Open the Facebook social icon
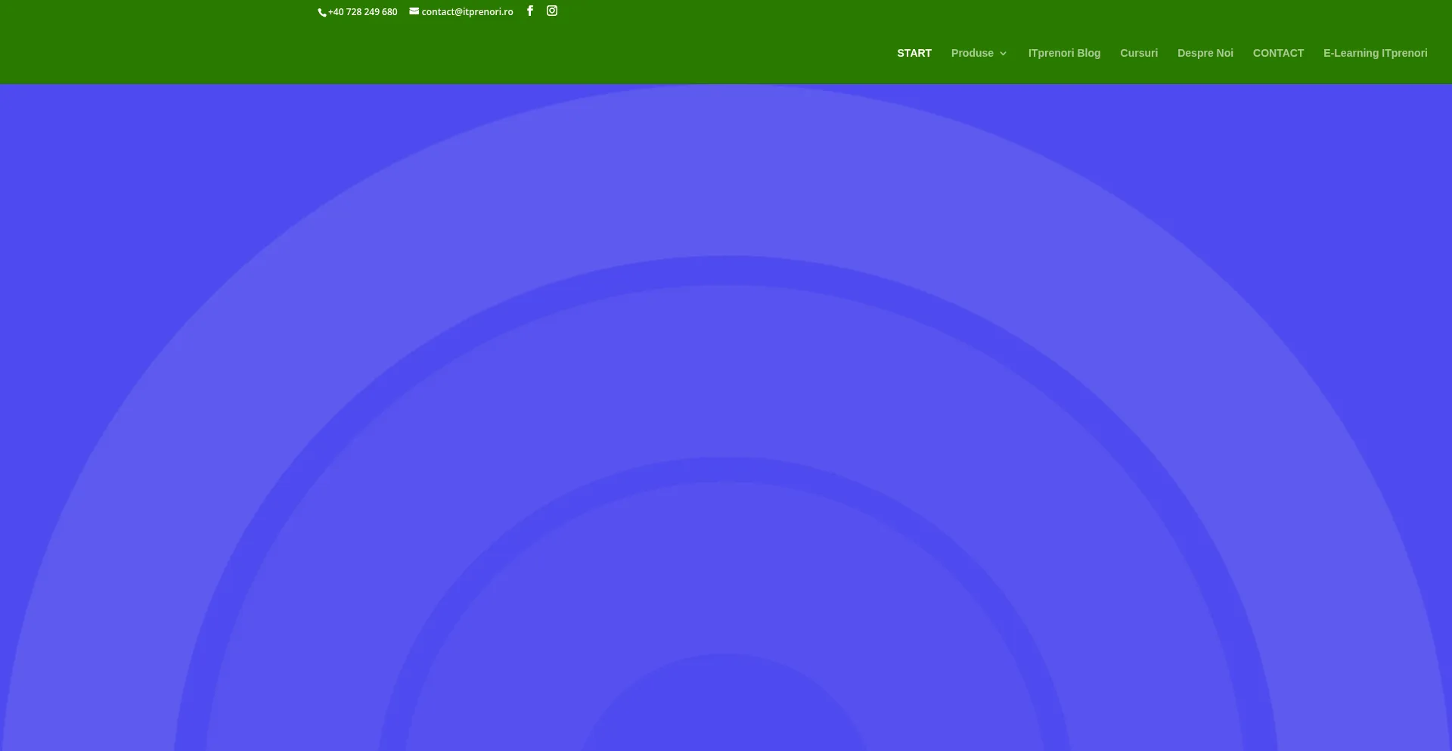Screen dimensions: 1452x751 pyautogui.click(x=530, y=11)
